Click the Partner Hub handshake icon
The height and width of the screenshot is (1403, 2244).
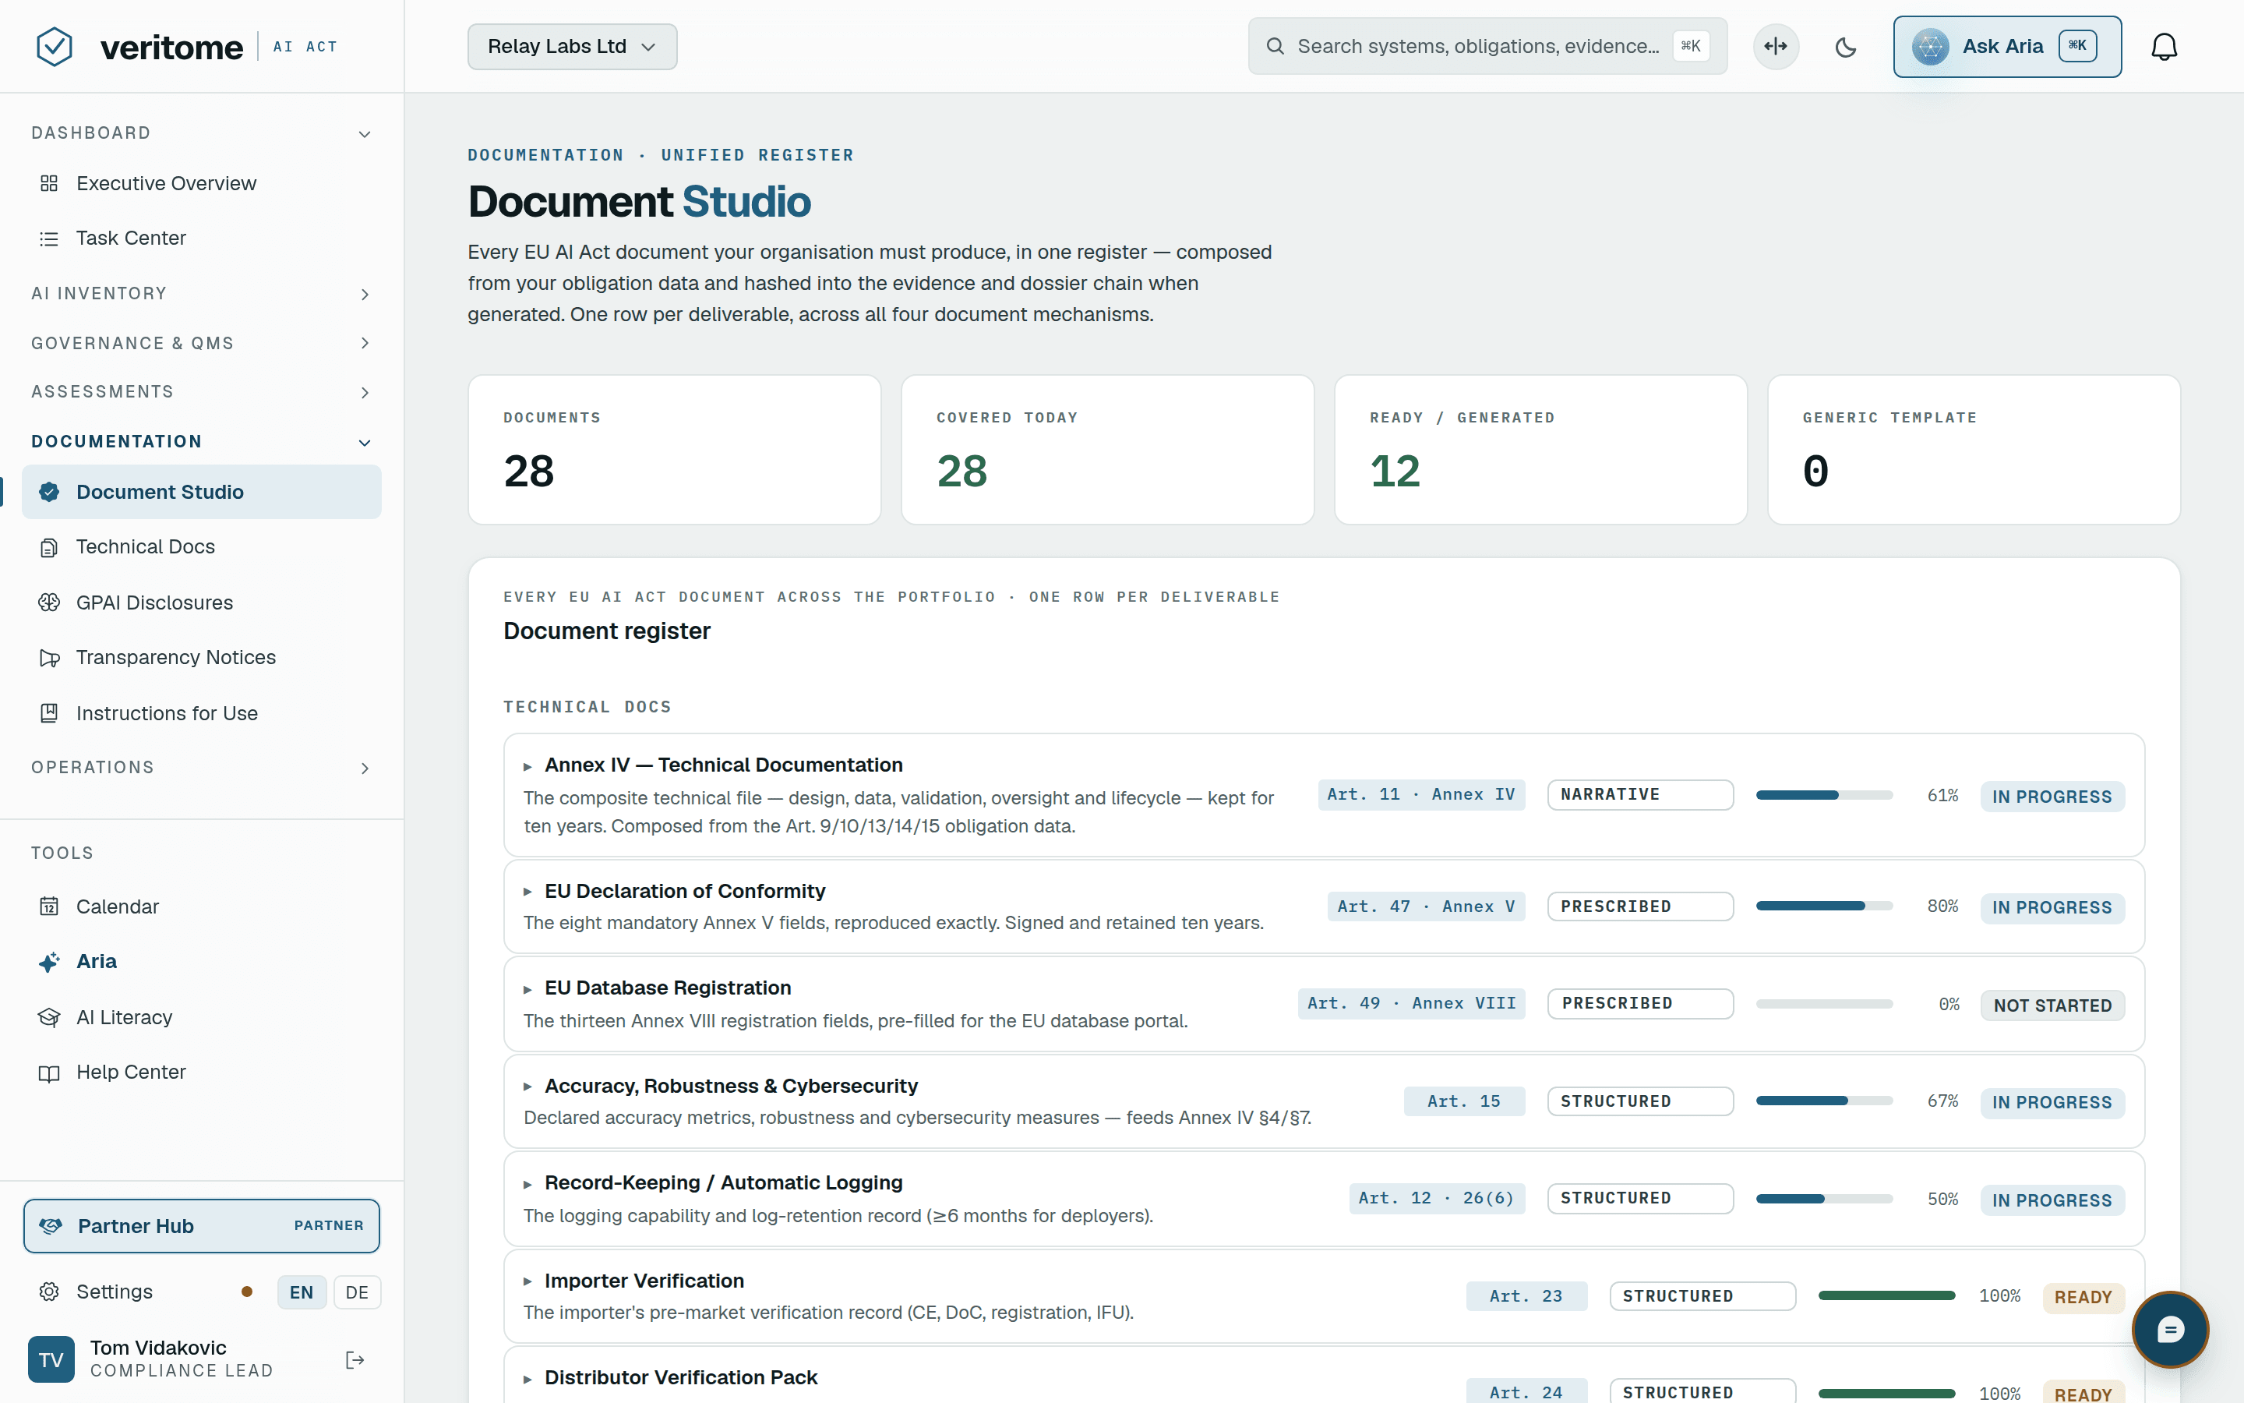pyautogui.click(x=51, y=1226)
